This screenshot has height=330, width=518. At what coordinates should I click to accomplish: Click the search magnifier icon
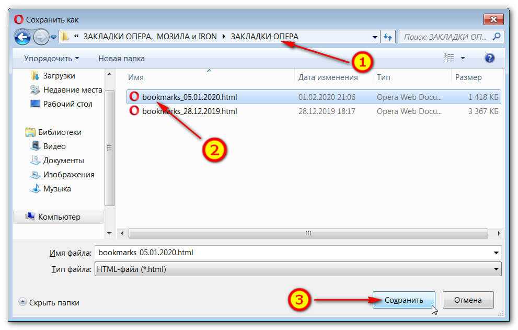coord(497,37)
